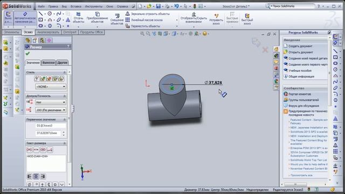The width and height of the screenshot is (345, 194).
Task: Click the dimension text box <MOD-DIAM><DIM>
Action: [46, 163]
